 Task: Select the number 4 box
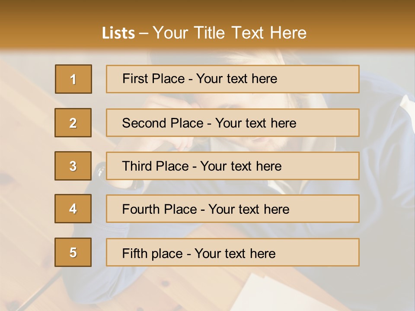pyautogui.click(x=73, y=209)
